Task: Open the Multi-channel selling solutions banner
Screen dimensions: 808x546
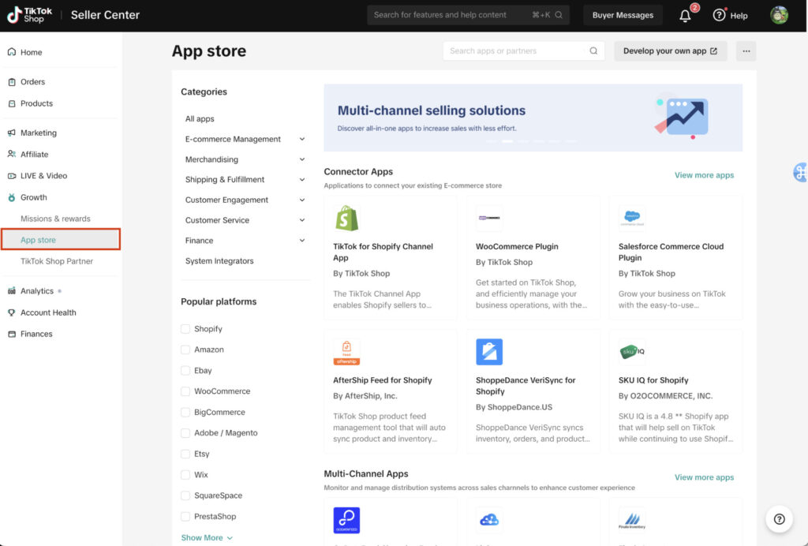Action: [533, 118]
